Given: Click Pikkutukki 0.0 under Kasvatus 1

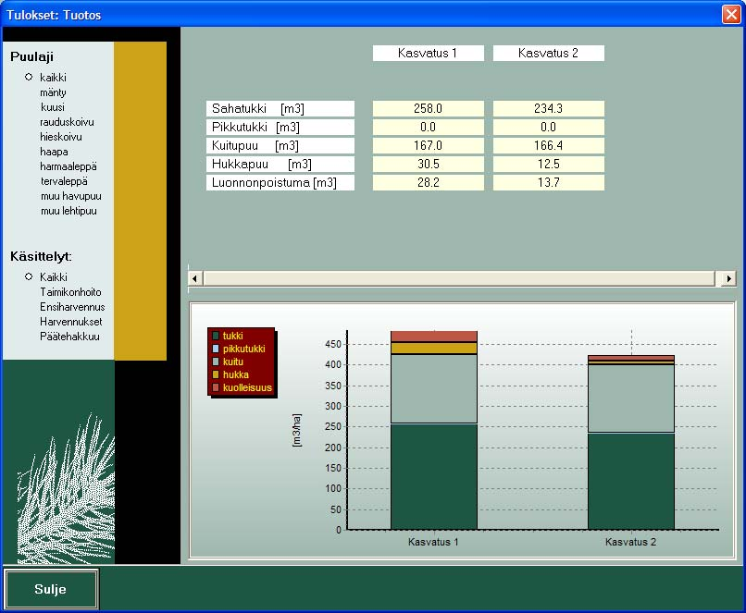Looking at the screenshot, I should pyautogui.click(x=429, y=128).
